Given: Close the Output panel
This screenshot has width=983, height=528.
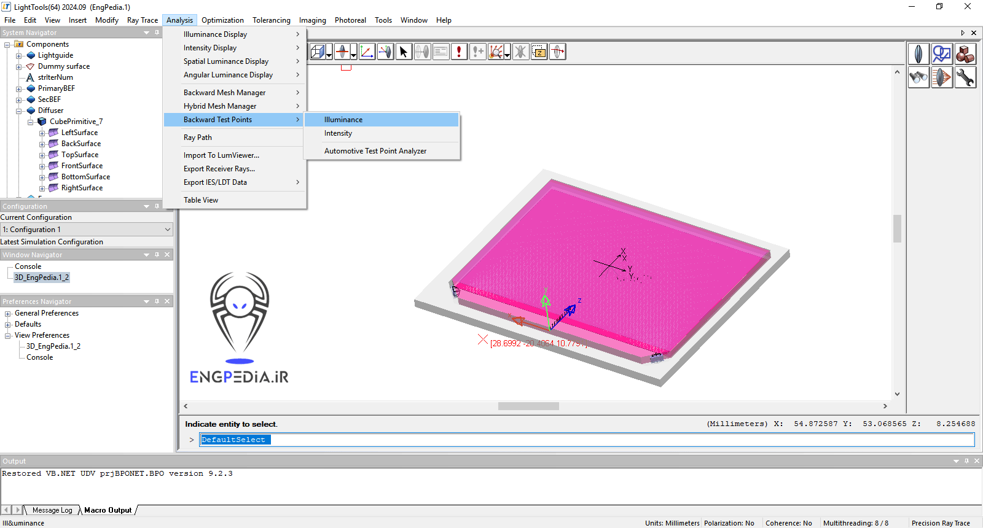Looking at the screenshot, I should 977,461.
